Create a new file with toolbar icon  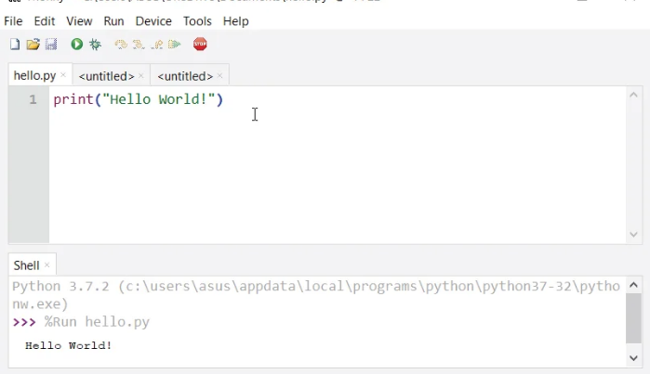click(15, 44)
